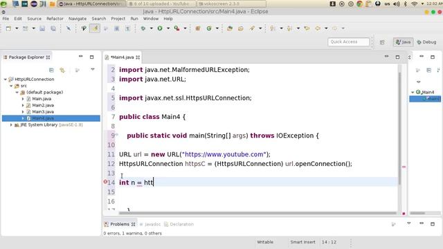Click the New file wizard icon
This screenshot has height=249, width=443.
8,28
